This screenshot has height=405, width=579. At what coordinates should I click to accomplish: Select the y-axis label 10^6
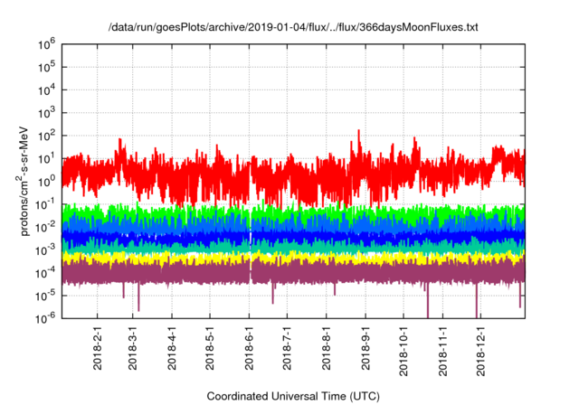[47, 44]
